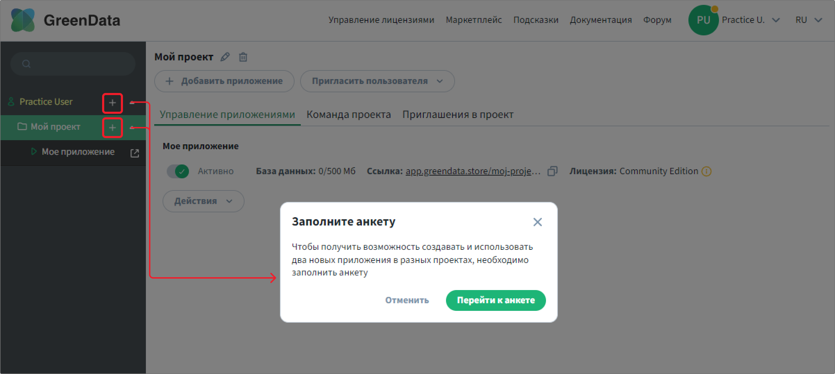Click Отменить in the dialog
This screenshot has height=374, width=835.
tap(407, 300)
